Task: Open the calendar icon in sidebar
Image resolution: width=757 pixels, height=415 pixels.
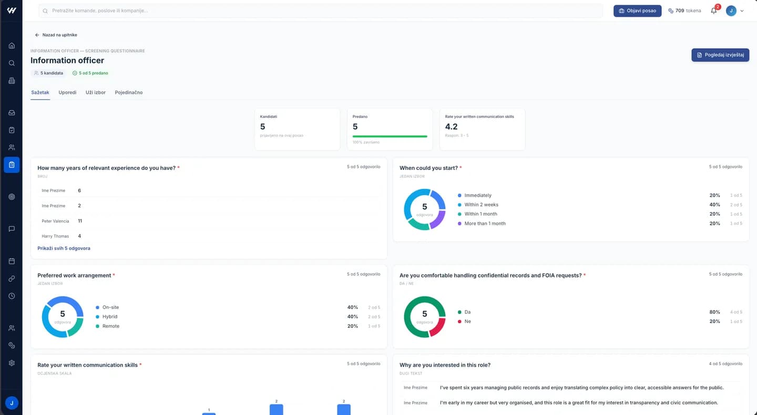Action: click(12, 261)
